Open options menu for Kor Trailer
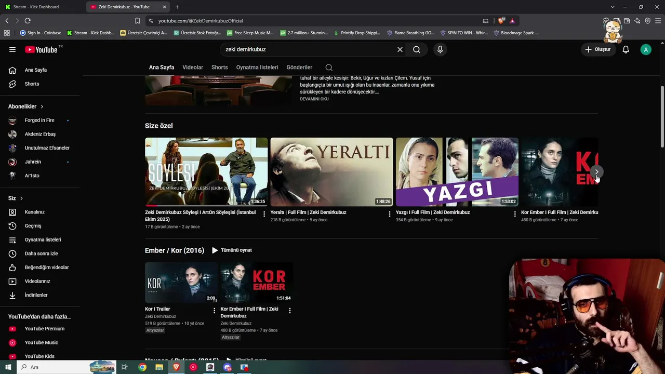665x374 pixels. click(x=214, y=311)
